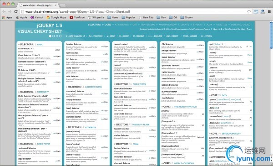Open the Apps shortcut in bookmarks bar

tap(7, 17)
